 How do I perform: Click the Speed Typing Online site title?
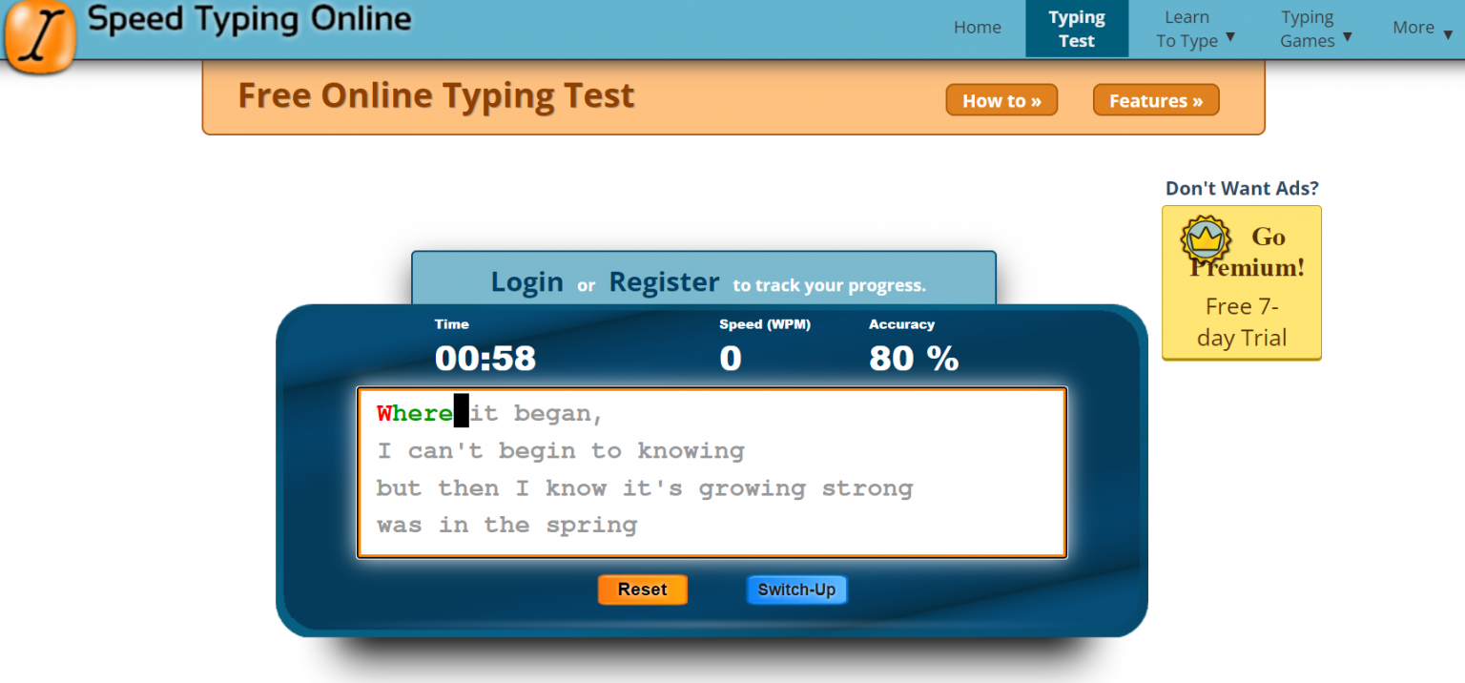pyautogui.click(x=250, y=19)
